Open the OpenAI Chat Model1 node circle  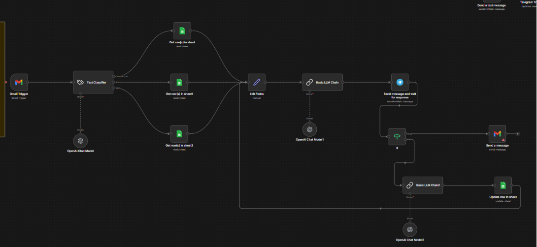click(309, 129)
